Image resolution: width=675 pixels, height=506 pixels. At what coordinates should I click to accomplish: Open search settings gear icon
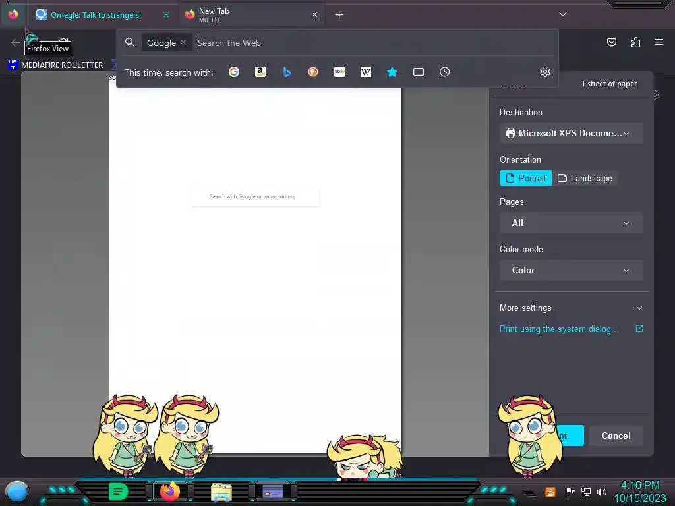[545, 72]
